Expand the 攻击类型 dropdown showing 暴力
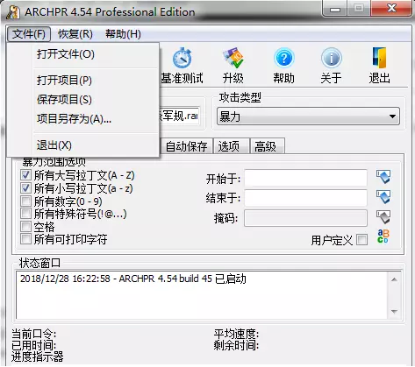The image size is (415, 367). pos(308,116)
